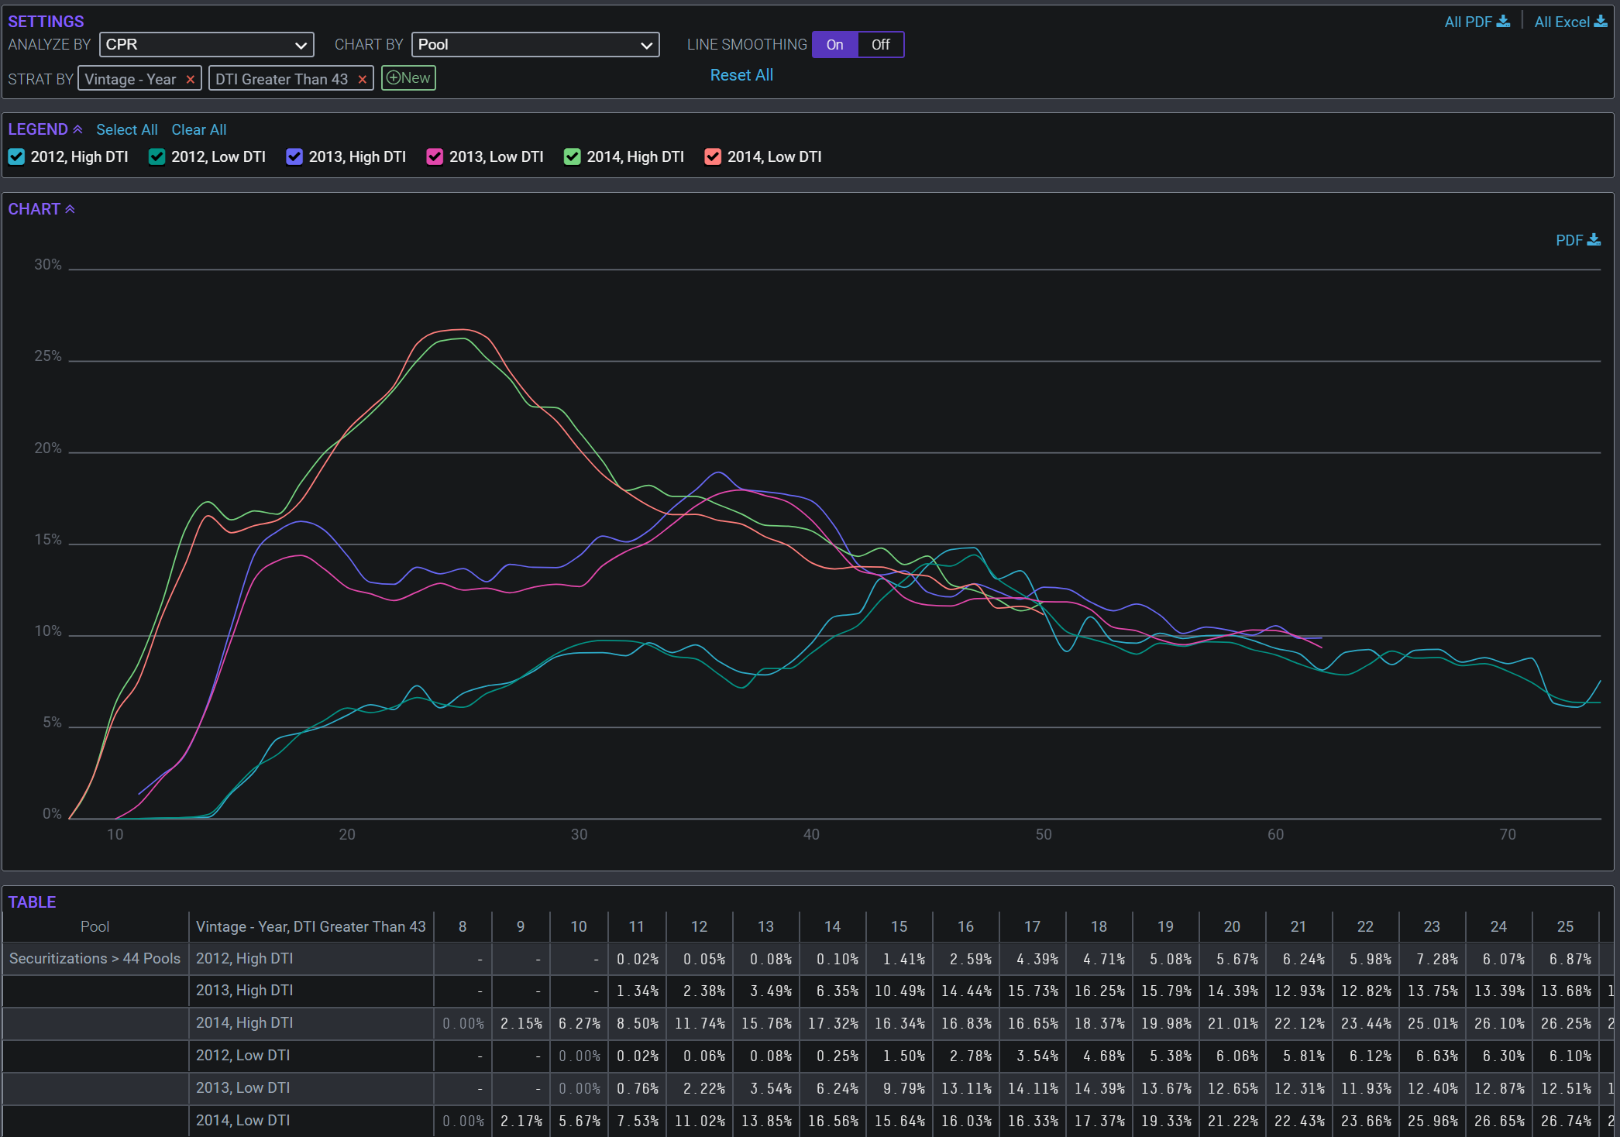This screenshot has width=1620, height=1137.
Task: Collapse Legend section chevron
Action: [x=77, y=129]
